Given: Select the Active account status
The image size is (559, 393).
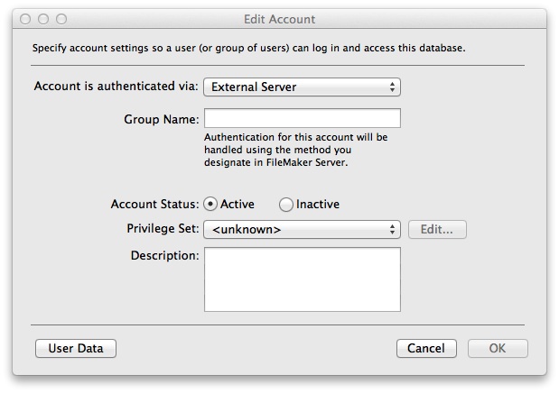Looking at the screenshot, I should point(210,205).
